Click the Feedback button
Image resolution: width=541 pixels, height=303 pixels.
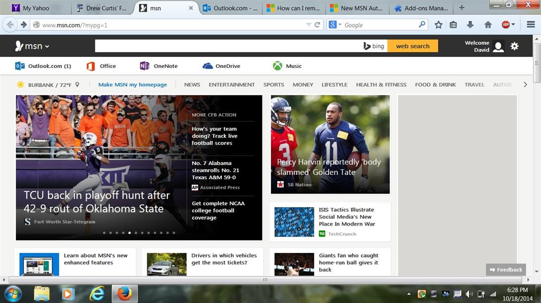pyautogui.click(x=506, y=270)
